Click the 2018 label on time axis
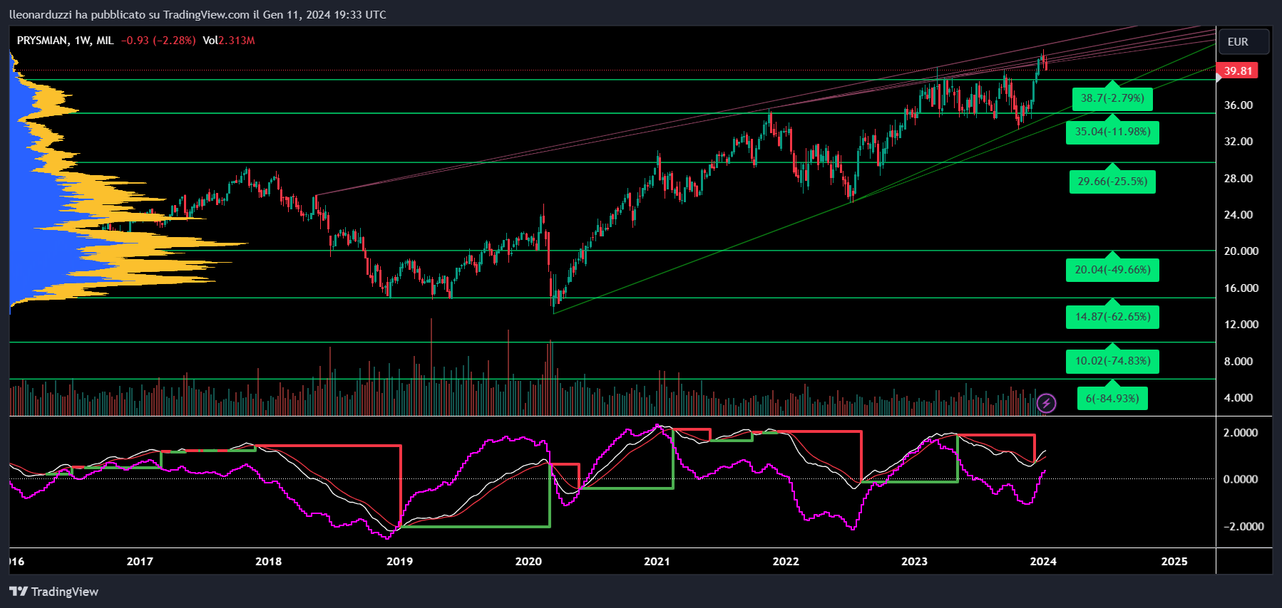This screenshot has height=608, width=1282. pyautogui.click(x=269, y=561)
